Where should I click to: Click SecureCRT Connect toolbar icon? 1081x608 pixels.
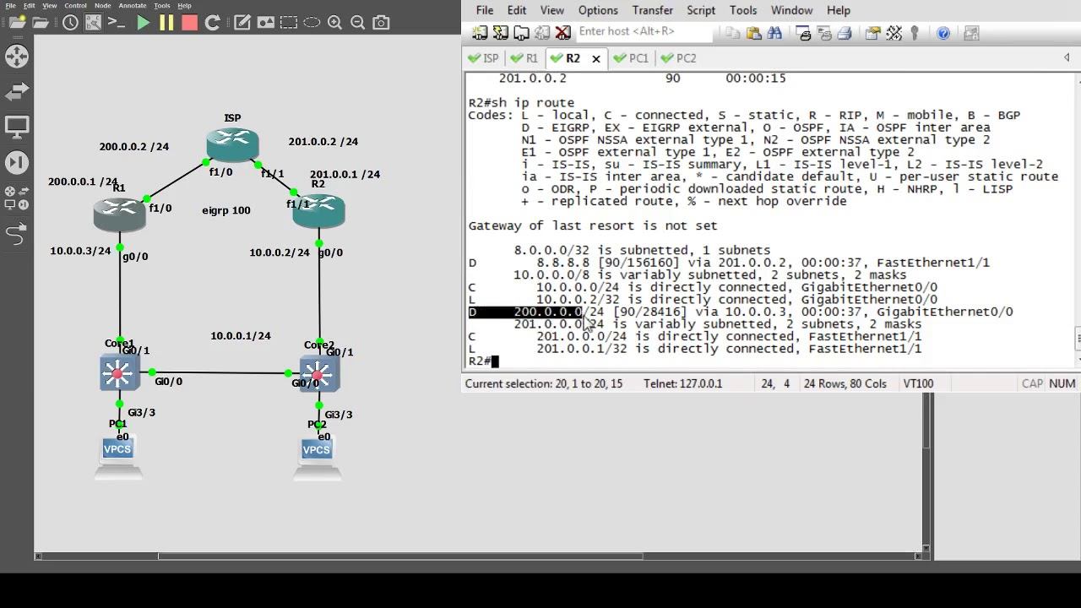[x=480, y=33]
